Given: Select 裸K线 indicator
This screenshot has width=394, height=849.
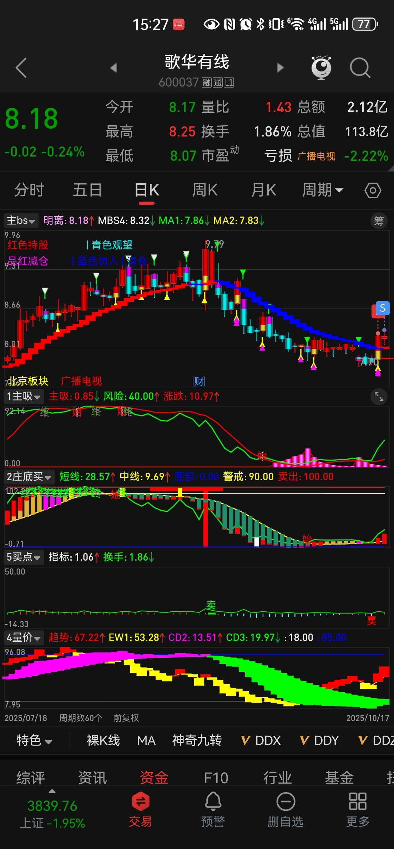Looking at the screenshot, I should [x=103, y=740].
